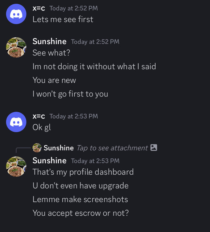
Task: Select the 'Lets me see first' message
Action: pos(63,19)
